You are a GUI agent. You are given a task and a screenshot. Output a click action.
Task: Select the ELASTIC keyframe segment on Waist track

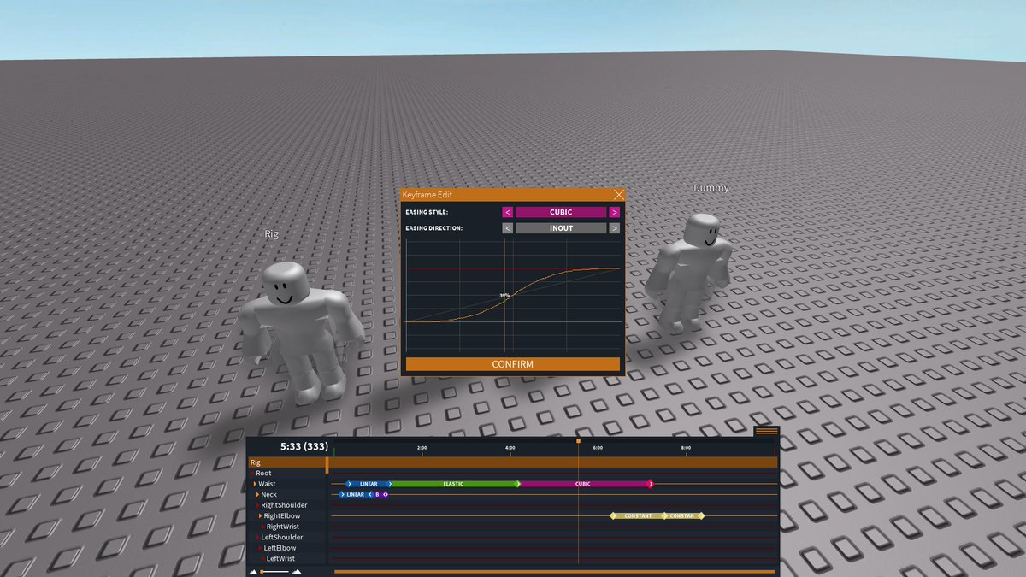pyautogui.click(x=454, y=484)
